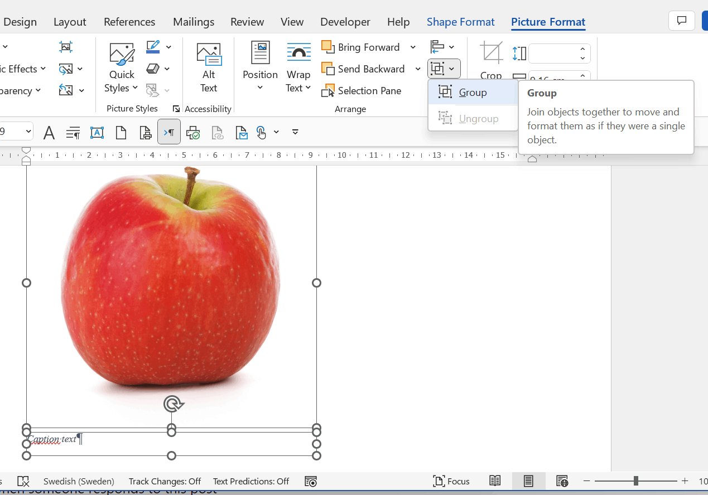Enter Focus mode
708x495 pixels.
[451, 481]
